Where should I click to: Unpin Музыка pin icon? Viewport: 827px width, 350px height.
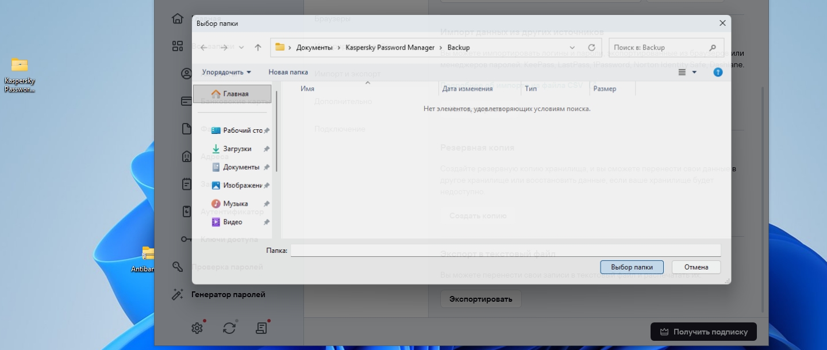tap(267, 203)
